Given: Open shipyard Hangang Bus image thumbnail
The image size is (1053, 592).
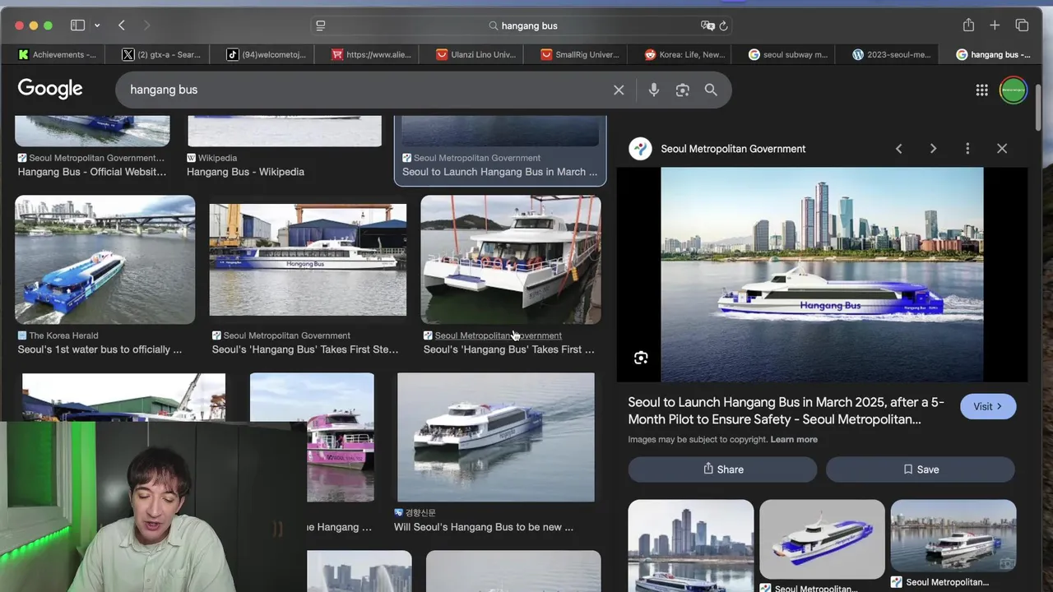Looking at the screenshot, I should [x=308, y=260].
